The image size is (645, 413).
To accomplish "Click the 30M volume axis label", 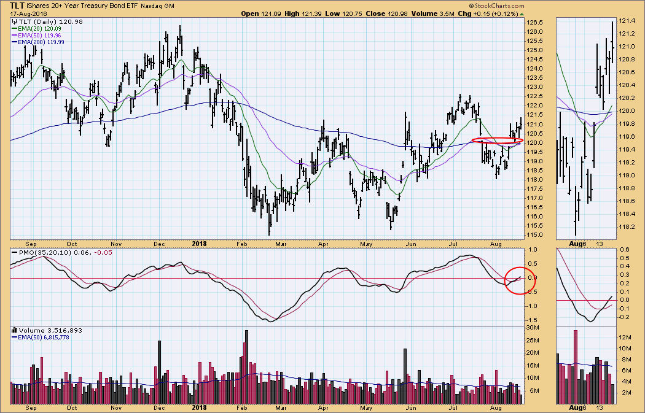I will tap(533, 328).
